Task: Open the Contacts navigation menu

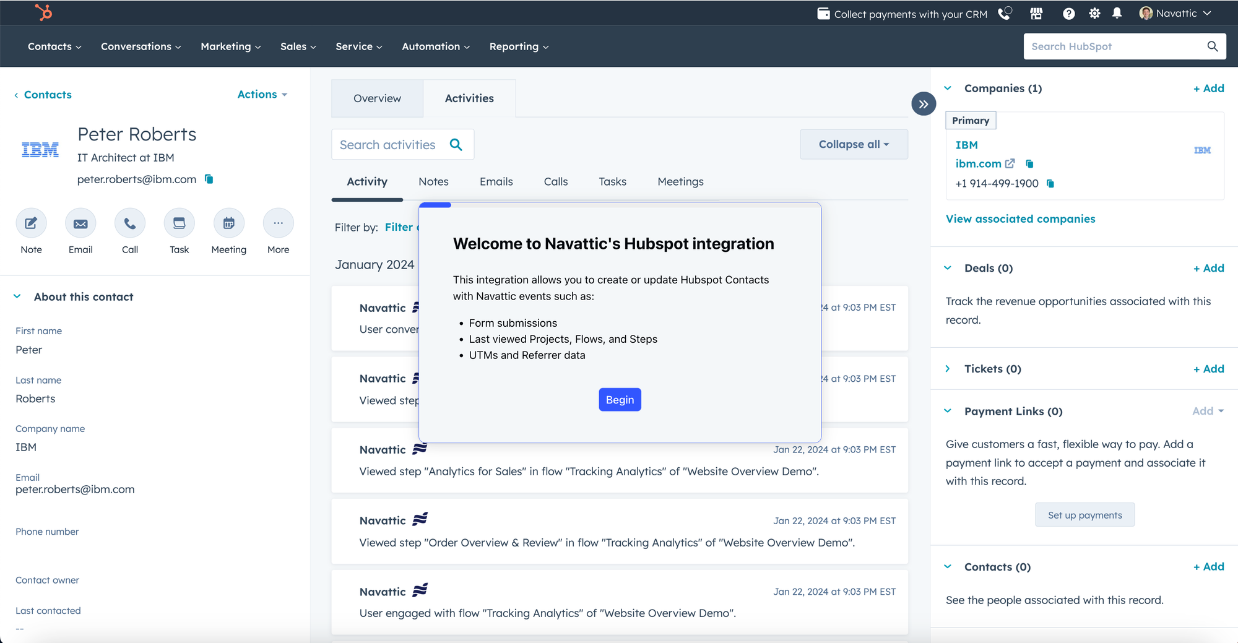Action: tap(54, 46)
